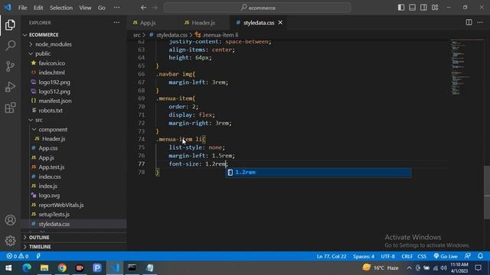Open the notifications bell in status bar
490x275 pixels.
coord(480,256)
